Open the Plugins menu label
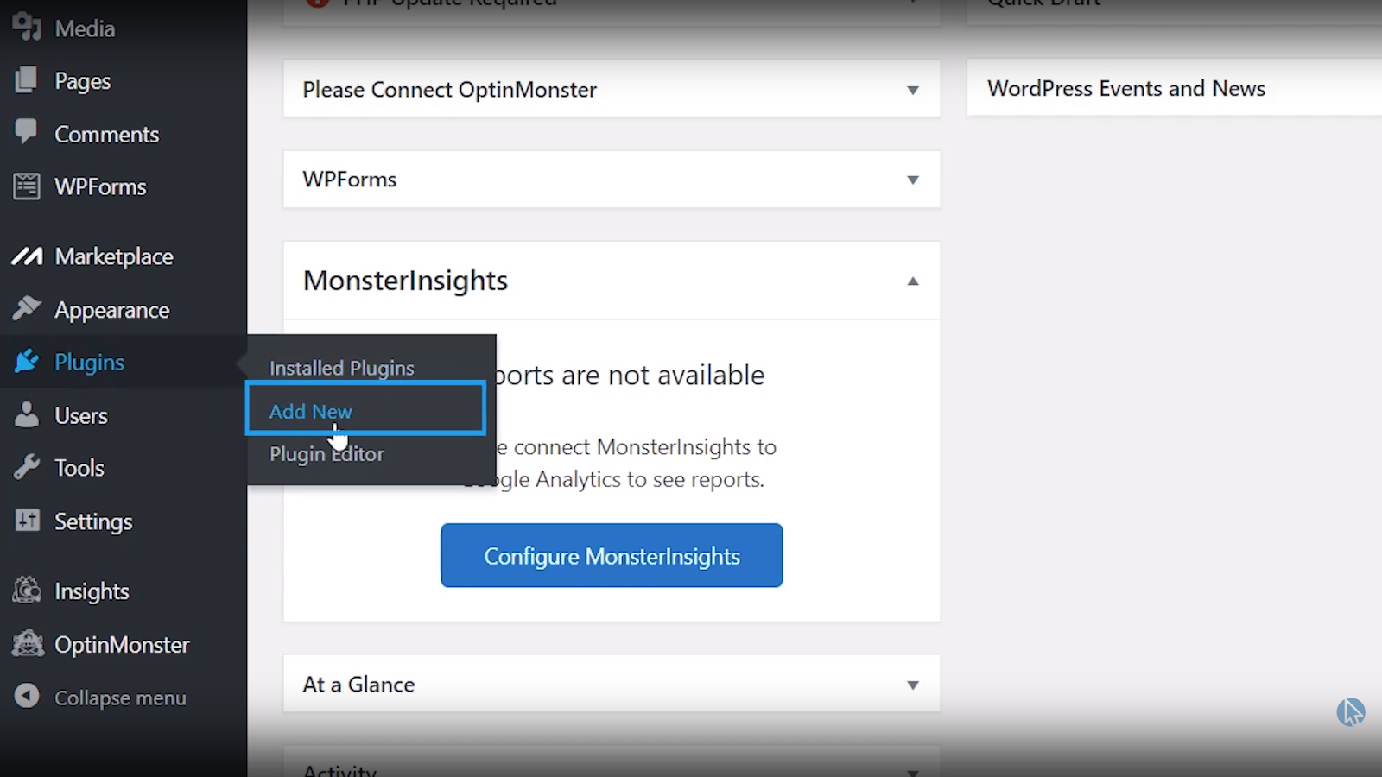 pyautogui.click(x=89, y=363)
